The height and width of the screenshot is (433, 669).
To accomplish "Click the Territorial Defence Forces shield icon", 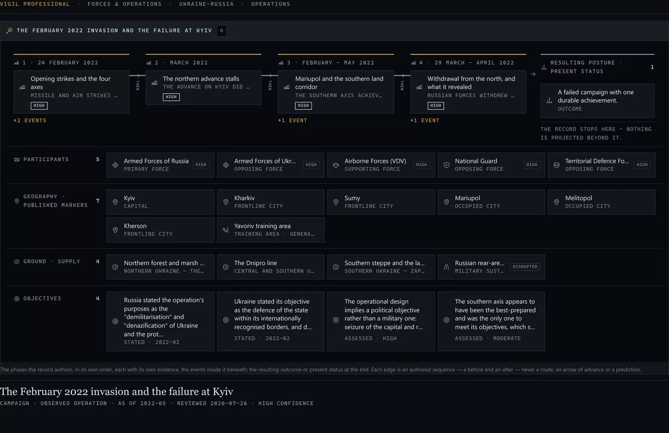I will click(557, 165).
